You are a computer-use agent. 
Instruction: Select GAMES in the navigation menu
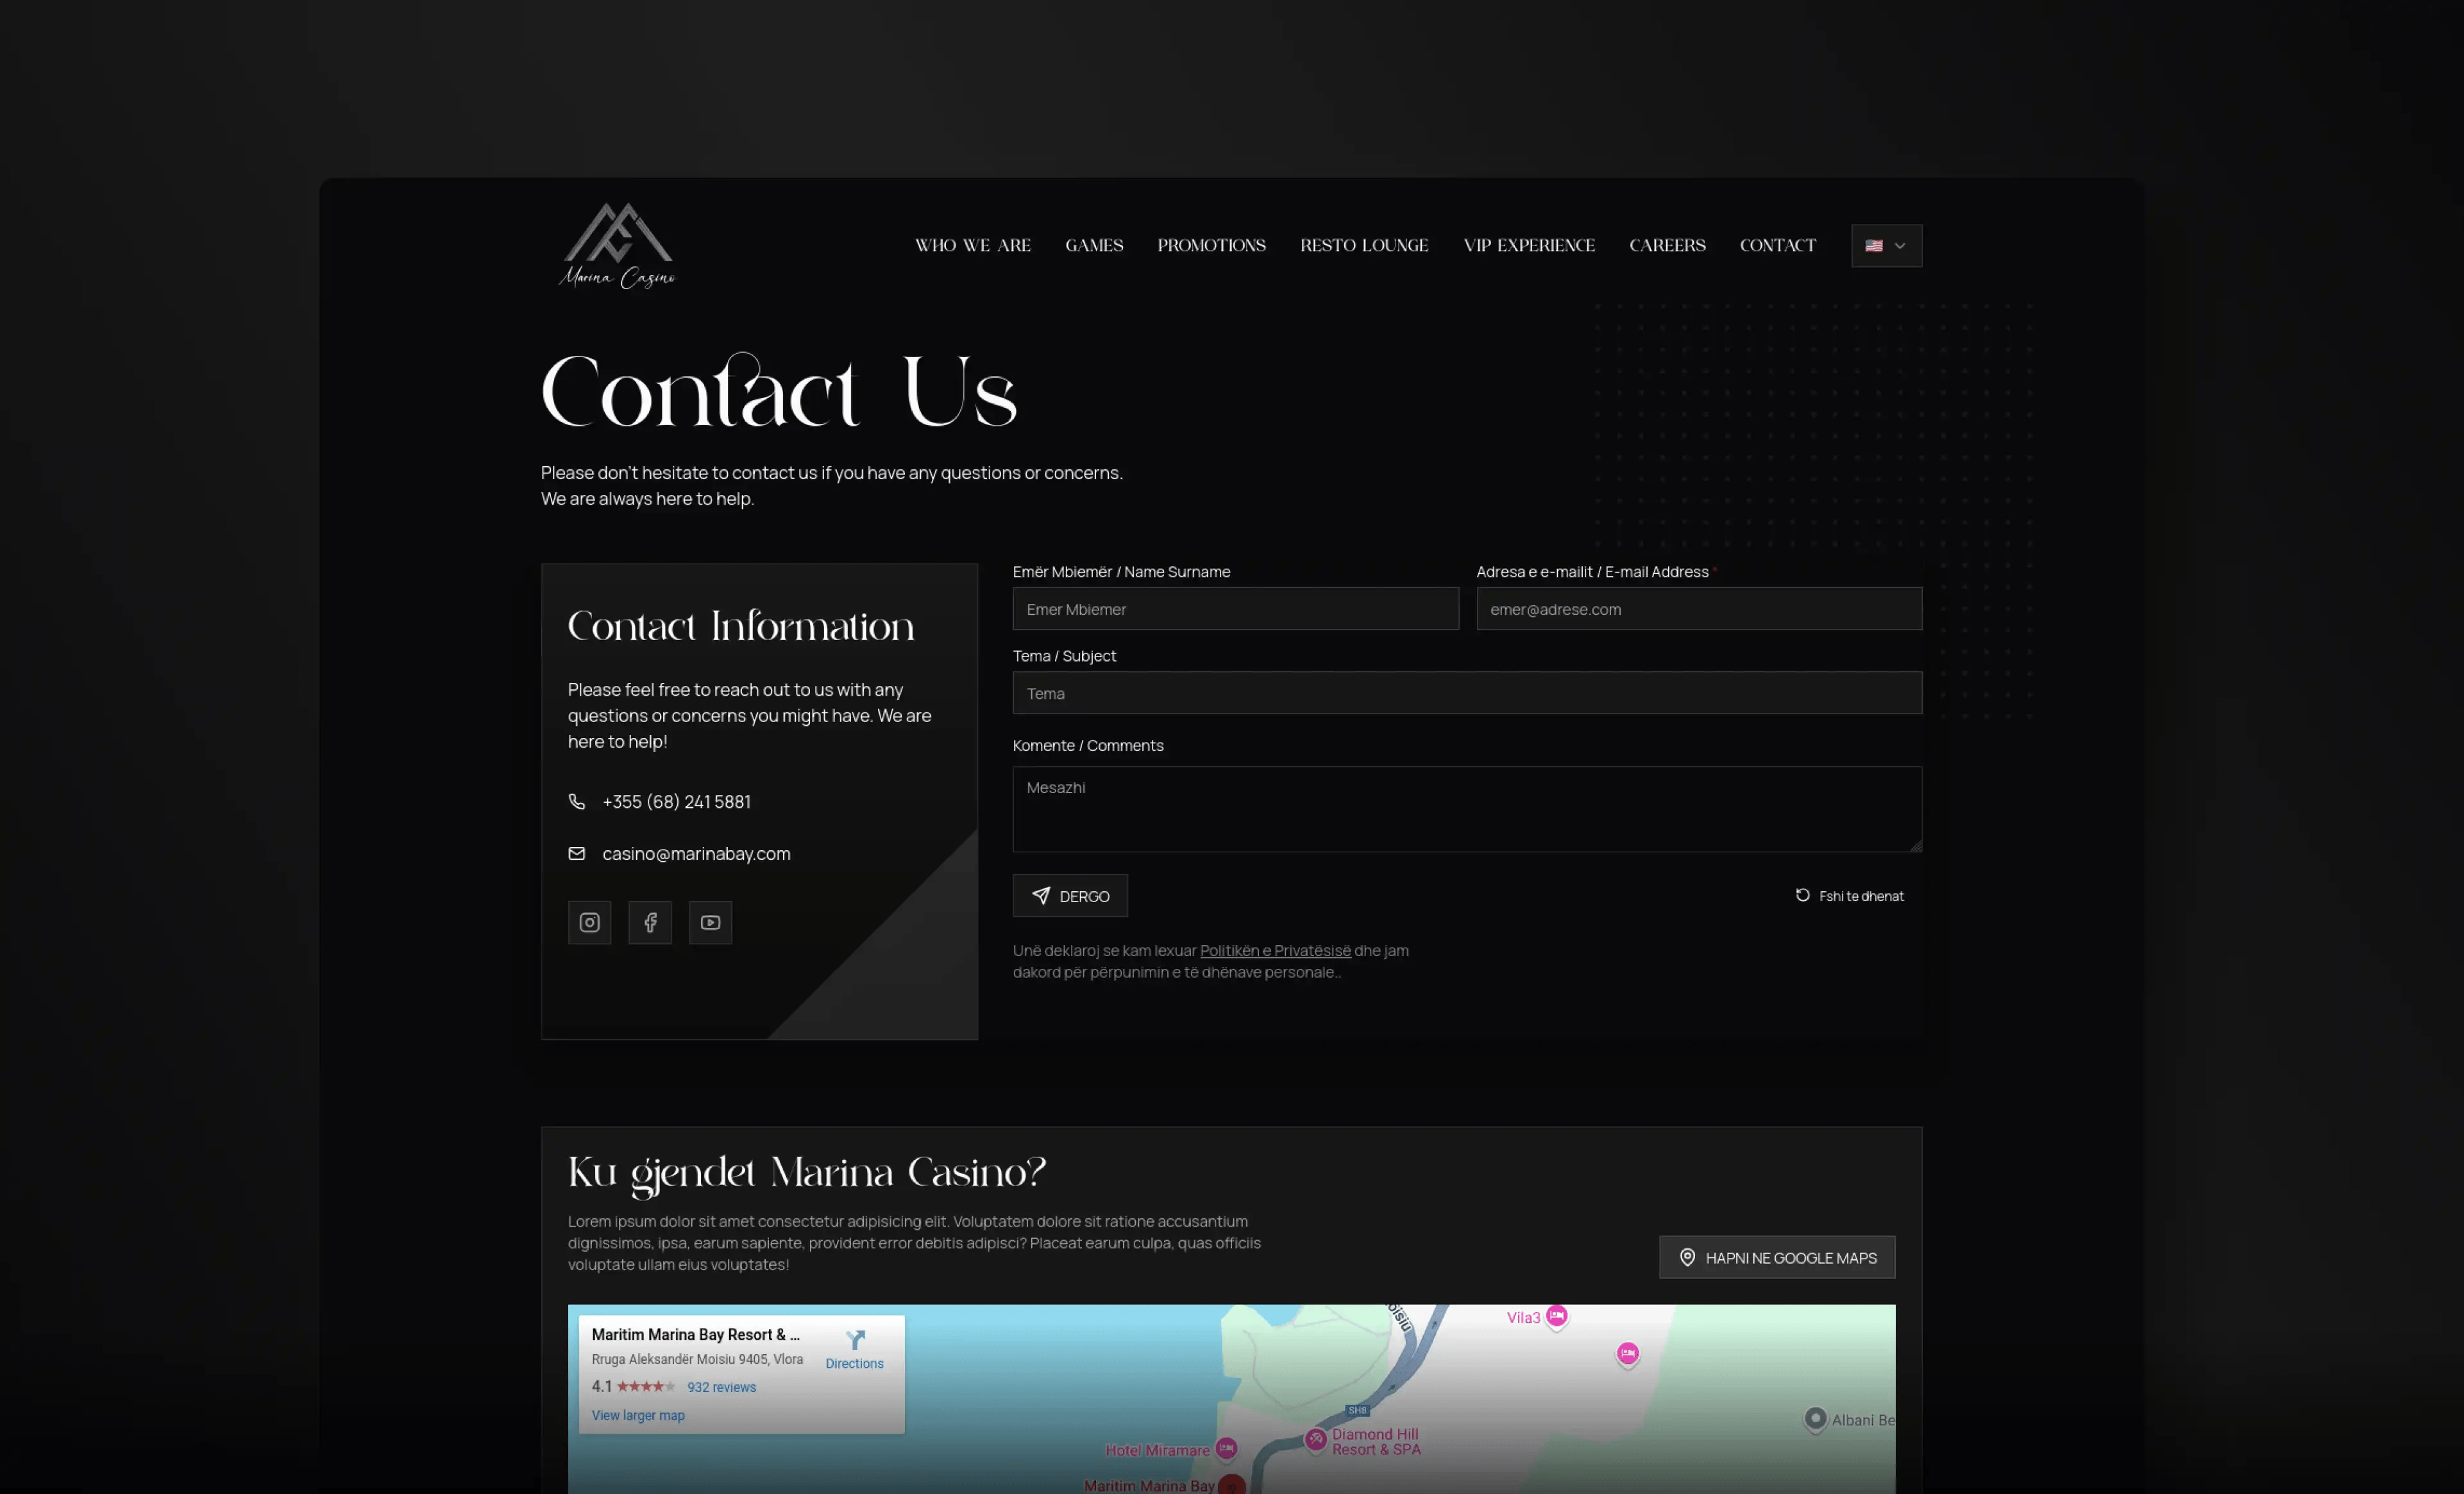click(1094, 245)
